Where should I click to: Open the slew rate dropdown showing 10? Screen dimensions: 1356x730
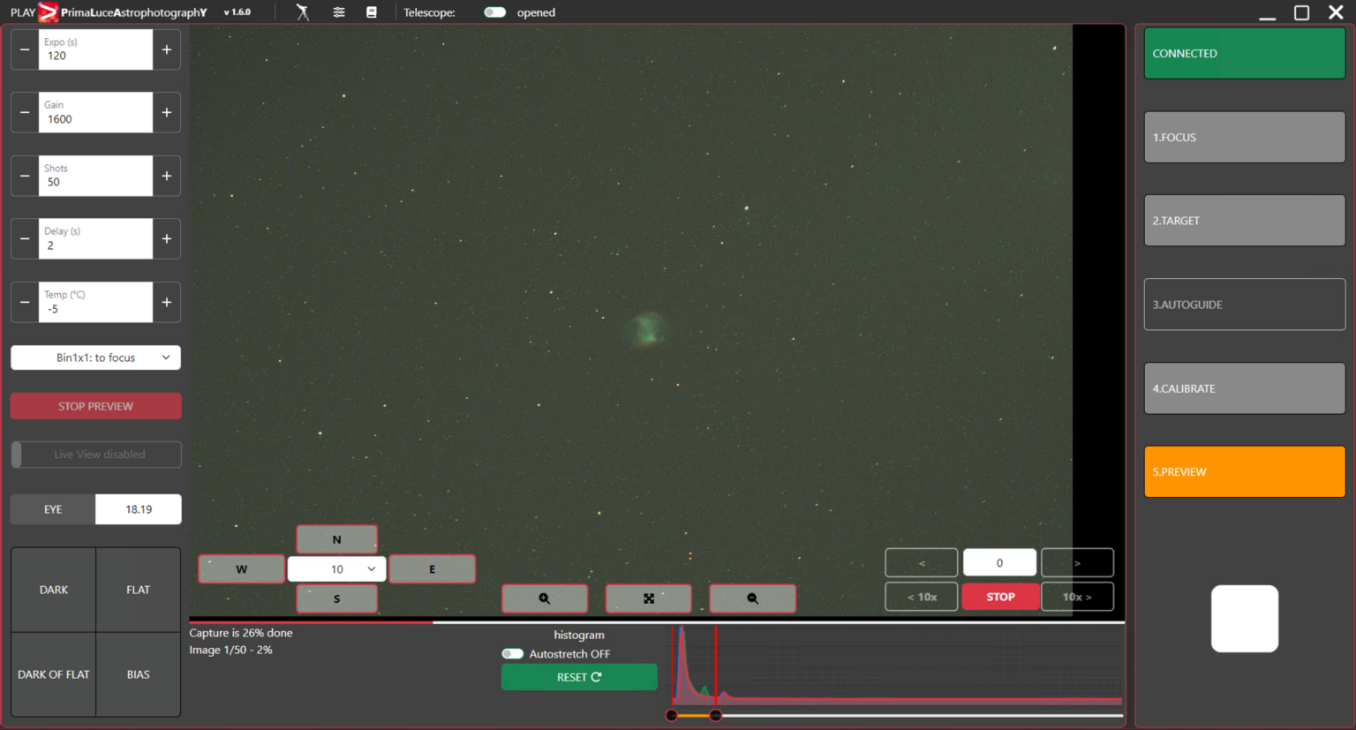coord(336,568)
